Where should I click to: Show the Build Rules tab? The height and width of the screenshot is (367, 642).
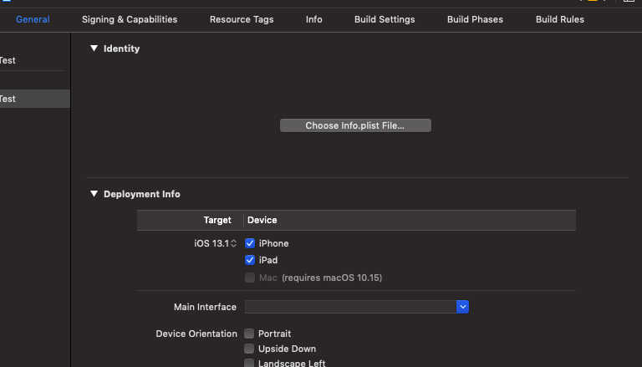coord(560,19)
